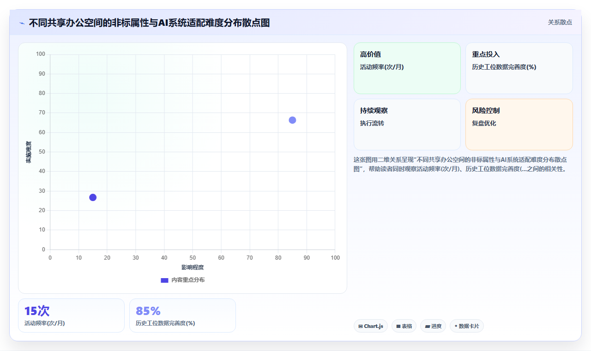This screenshot has width=591, height=351.
Task: Click the 活动频率(次/月) text in 高价值 card
Action: coord(382,67)
